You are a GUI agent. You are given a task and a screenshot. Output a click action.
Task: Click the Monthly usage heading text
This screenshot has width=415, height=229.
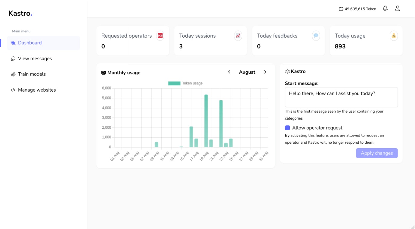124,73
